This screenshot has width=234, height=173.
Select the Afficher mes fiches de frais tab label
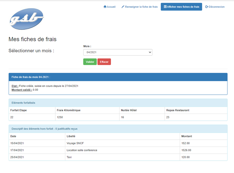click(x=183, y=7)
